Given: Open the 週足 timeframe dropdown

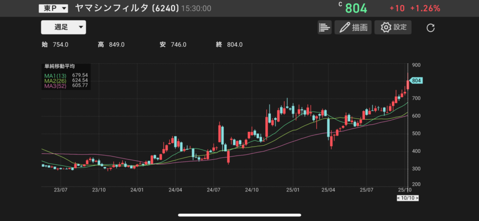Looking at the screenshot, I should (x=64, y=27).
